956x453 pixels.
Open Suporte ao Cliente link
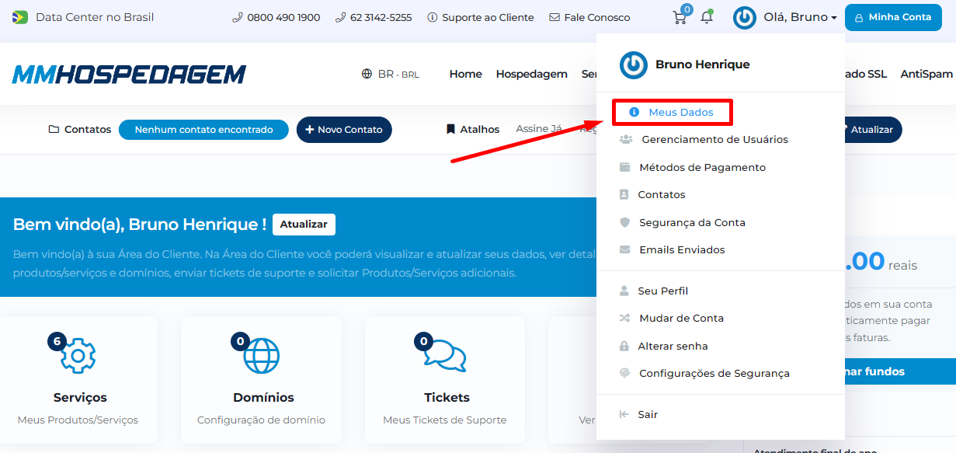(x=481, y=17)
